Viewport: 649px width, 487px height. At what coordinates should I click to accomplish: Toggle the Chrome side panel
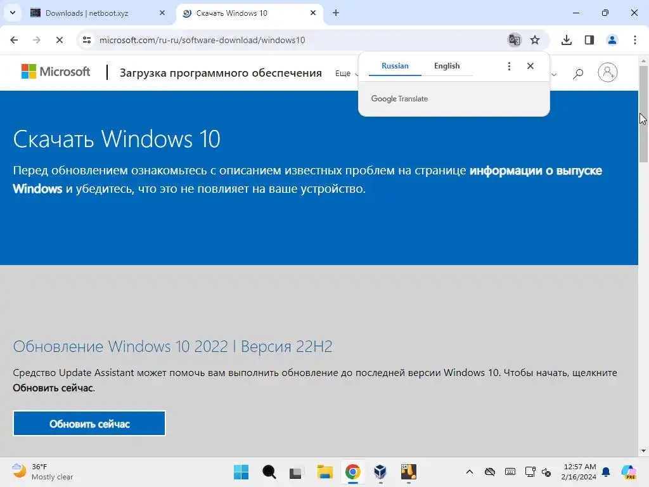(x=589, y=40)
